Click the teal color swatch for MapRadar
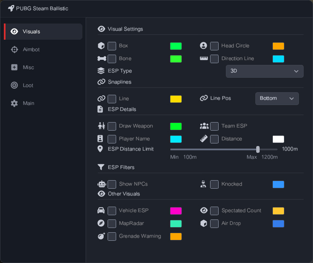313x263 pixels. (x=176, y=224)
